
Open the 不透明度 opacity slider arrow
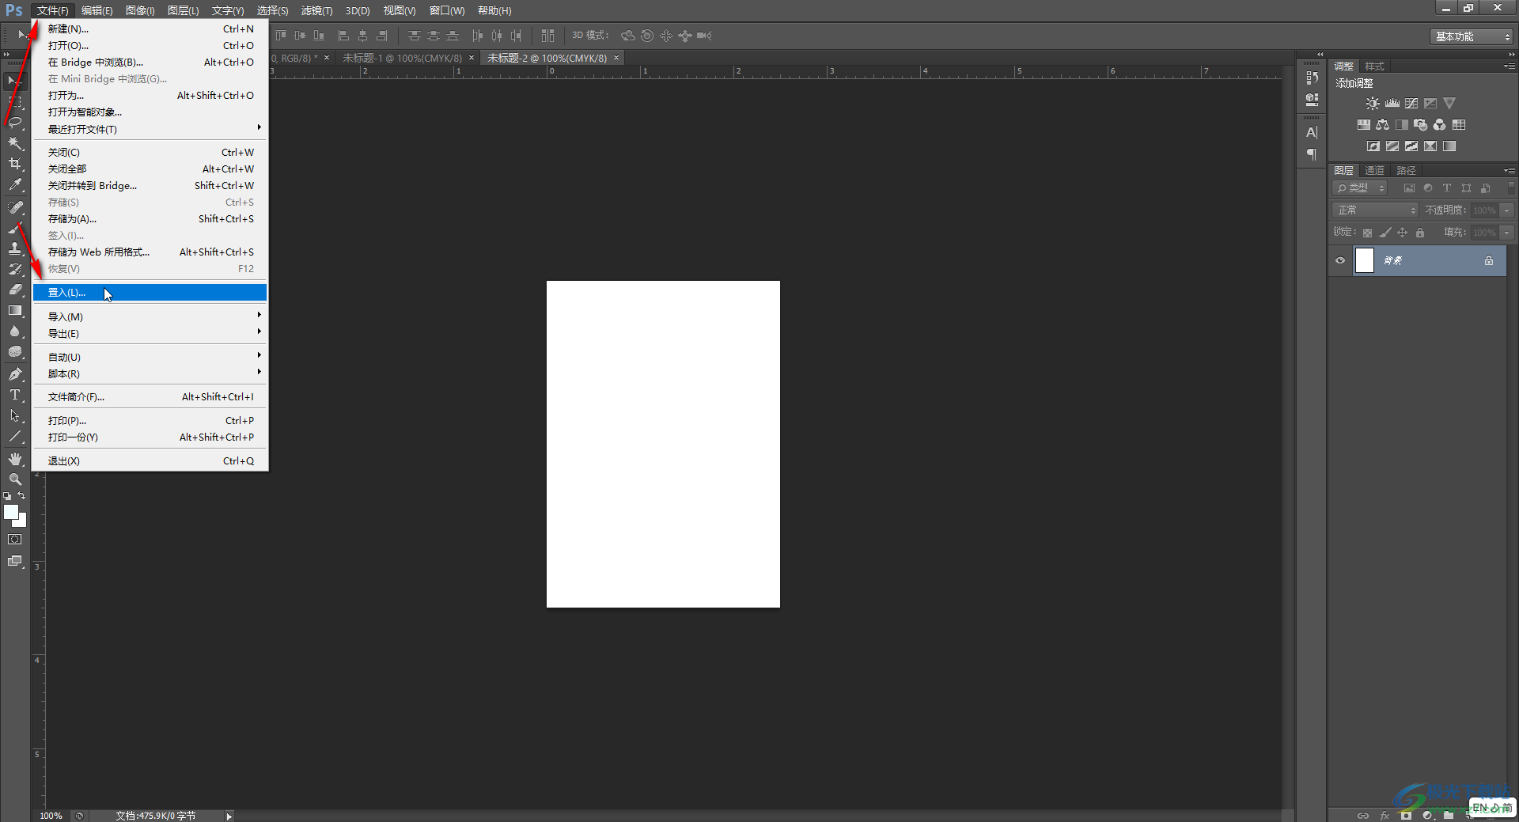tap(1507, 210)
